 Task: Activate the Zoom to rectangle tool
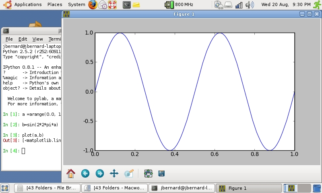[129, 173]
